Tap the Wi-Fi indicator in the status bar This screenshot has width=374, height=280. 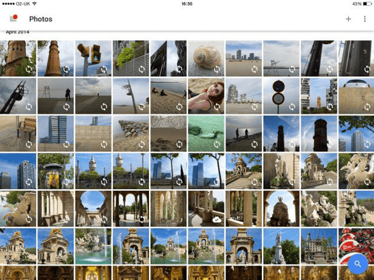coord(35,3)
